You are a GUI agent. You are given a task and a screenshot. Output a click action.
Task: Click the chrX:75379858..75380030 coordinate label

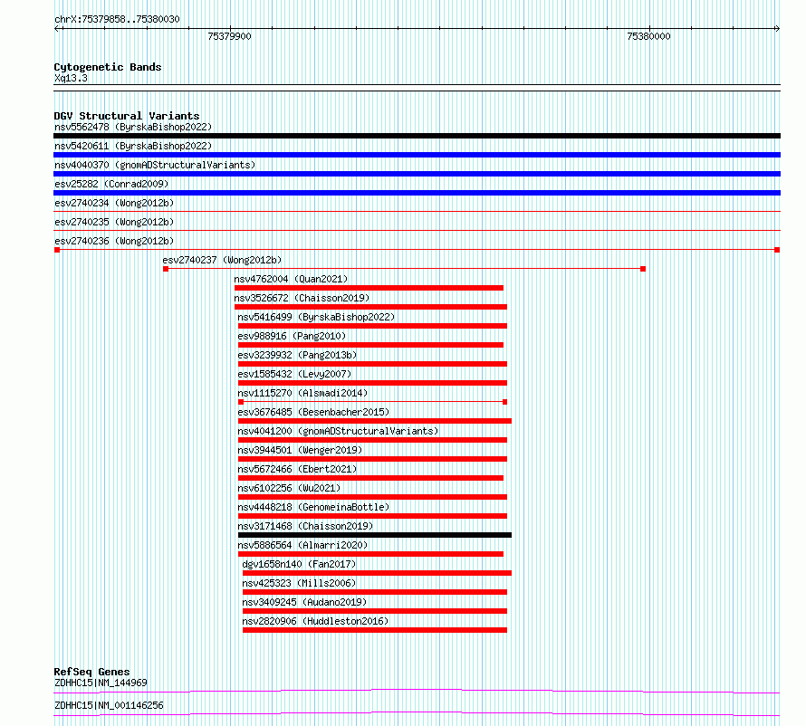click(x=117, y=20)
